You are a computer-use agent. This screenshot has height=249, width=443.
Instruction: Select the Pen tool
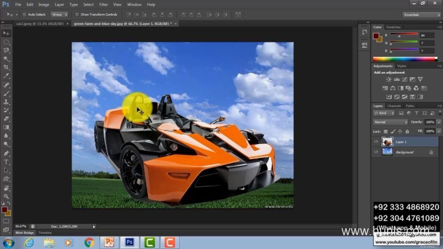point(6,153)
